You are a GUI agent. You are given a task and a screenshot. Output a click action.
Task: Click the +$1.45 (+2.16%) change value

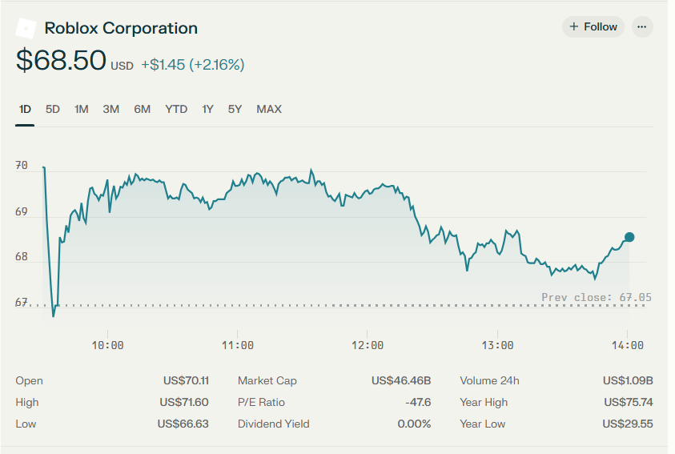193,65
